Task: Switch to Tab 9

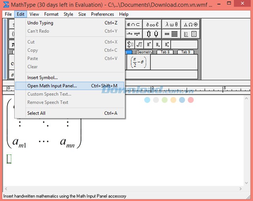Action: tap(185, 52)
